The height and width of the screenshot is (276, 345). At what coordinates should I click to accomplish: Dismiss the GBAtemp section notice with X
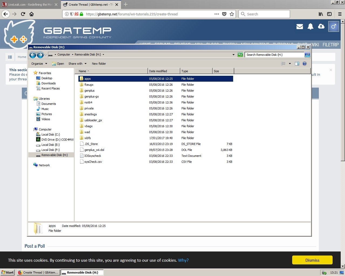(x=331, y=70)
